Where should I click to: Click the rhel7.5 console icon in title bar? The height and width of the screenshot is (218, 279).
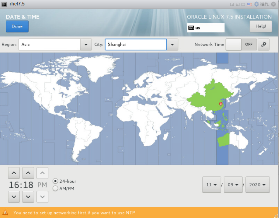[x=4, y=4]
